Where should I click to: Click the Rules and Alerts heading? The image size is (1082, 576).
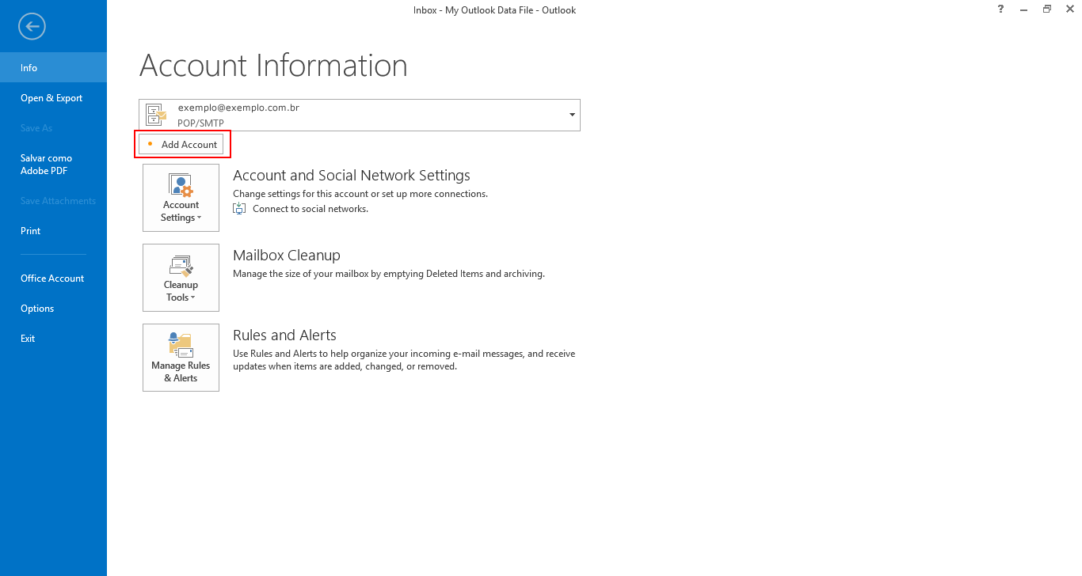pos(284,335)
